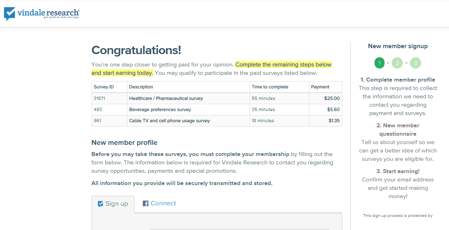Click the green step 1 circle
Image resolution: width=449 pixels, height=230 pixels.
click(380, 63)
